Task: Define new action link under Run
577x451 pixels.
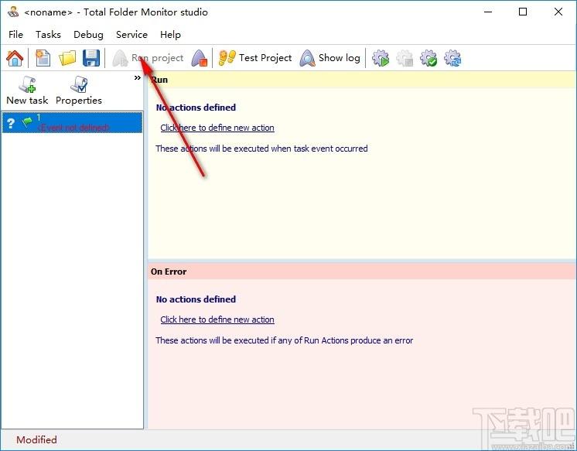Action: pyautogui.click(x=217, y=128)
